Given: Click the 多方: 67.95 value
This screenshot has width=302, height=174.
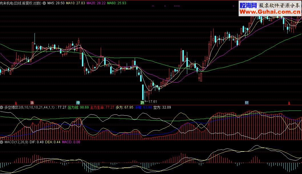Looking at the screenshot, I should 124,107.
